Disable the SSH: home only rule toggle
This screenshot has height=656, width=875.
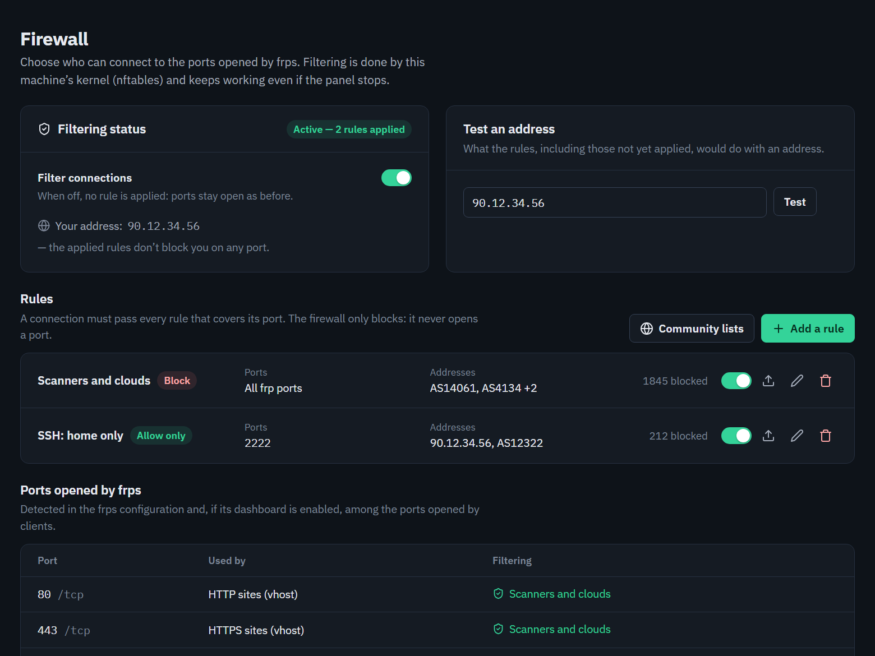[x=736, y=436]
